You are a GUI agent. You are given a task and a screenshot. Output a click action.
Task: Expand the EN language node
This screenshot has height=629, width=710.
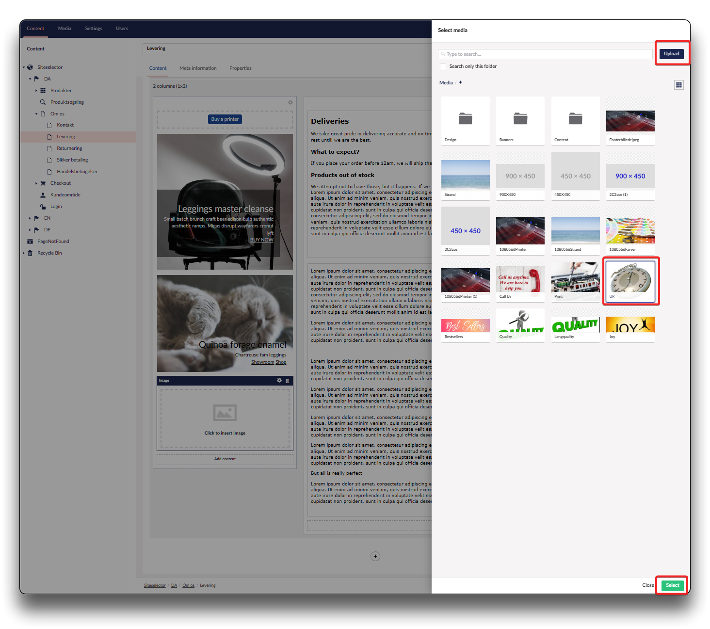pyautogui.click(x=30, y=218)
